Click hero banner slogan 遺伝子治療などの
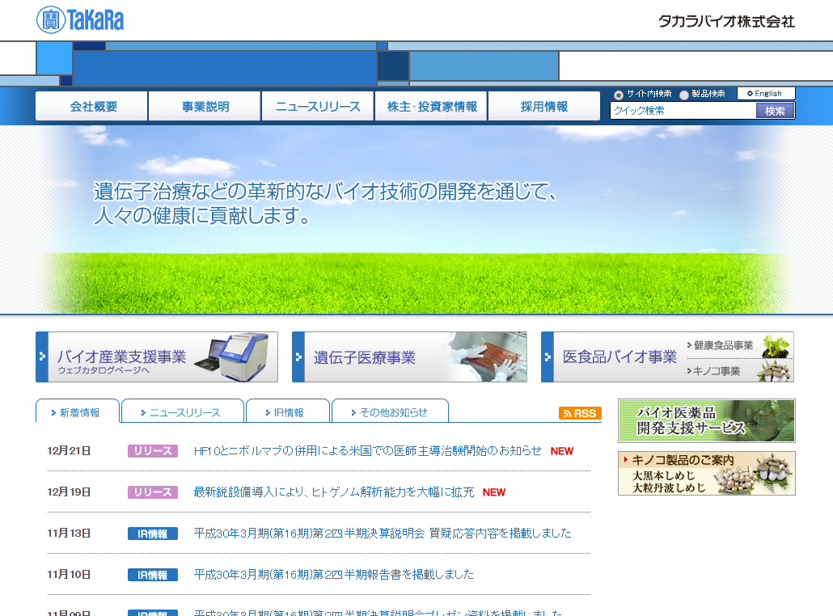The image size is (833, 616). [x=325, y=203]
